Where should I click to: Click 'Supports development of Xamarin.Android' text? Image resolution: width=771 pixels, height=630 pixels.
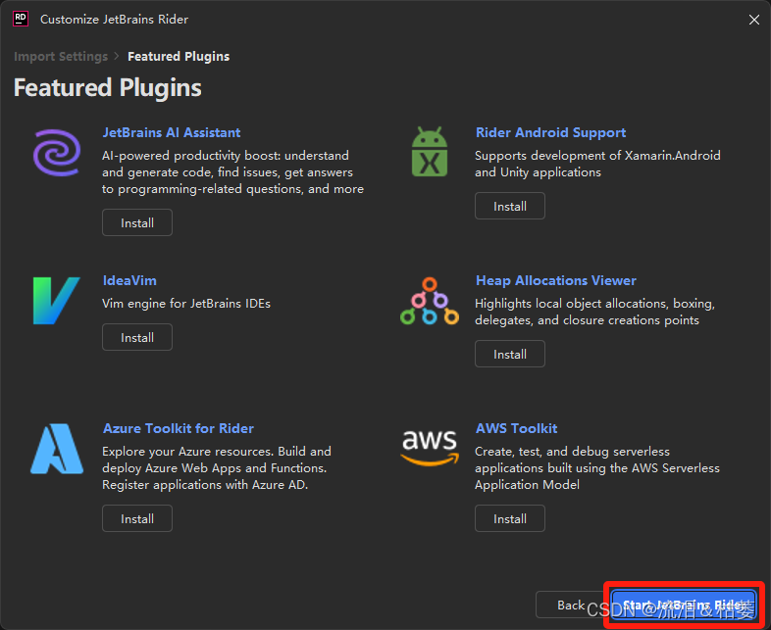597,156
